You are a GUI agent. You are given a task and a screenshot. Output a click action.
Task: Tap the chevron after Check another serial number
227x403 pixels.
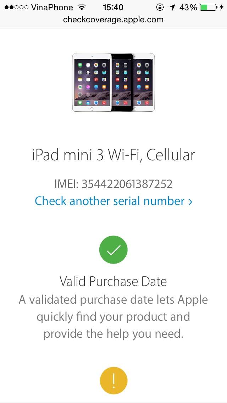[x=190, y=201]
